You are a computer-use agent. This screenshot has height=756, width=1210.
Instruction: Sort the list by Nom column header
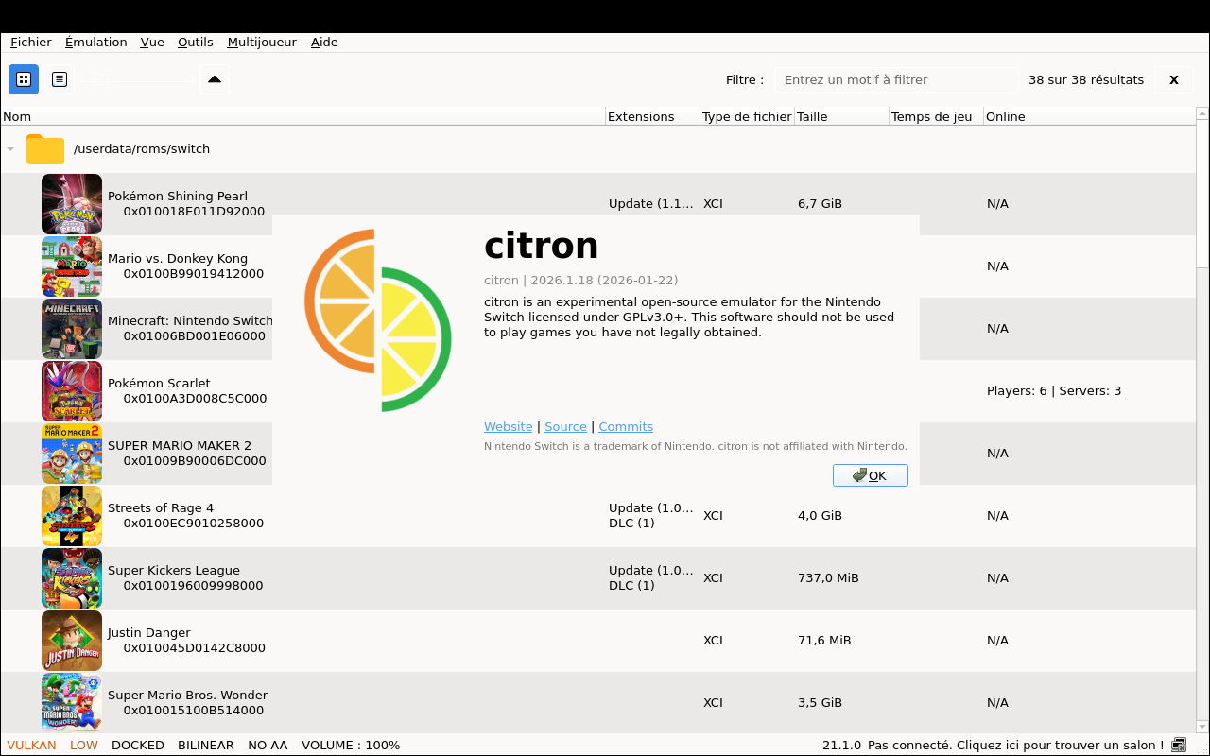coord(17,116)
